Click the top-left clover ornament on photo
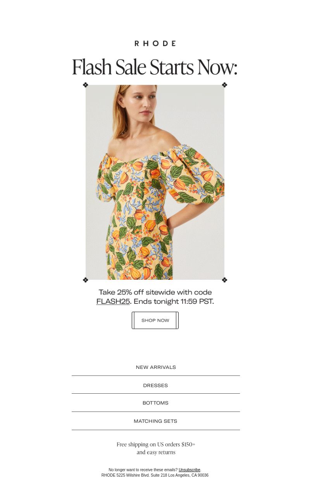This screenshot has width=310, height=496. tap(86, 85)
